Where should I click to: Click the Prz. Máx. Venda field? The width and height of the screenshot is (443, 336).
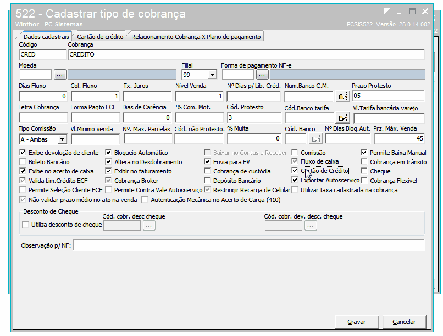tap(400, 138)
